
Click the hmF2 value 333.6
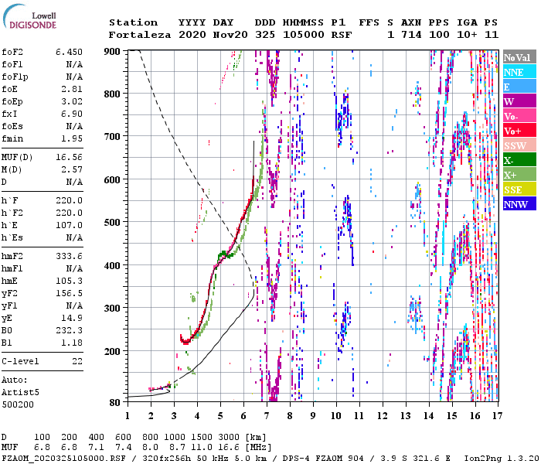(x=69, y=256)
